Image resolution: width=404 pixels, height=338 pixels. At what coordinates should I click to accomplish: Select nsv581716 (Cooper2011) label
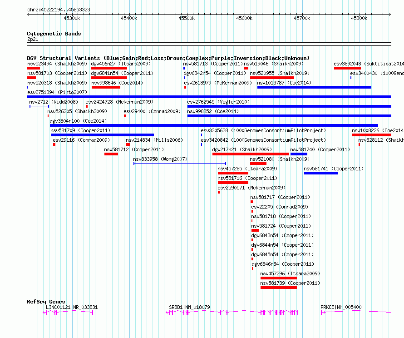pos(247,178)
